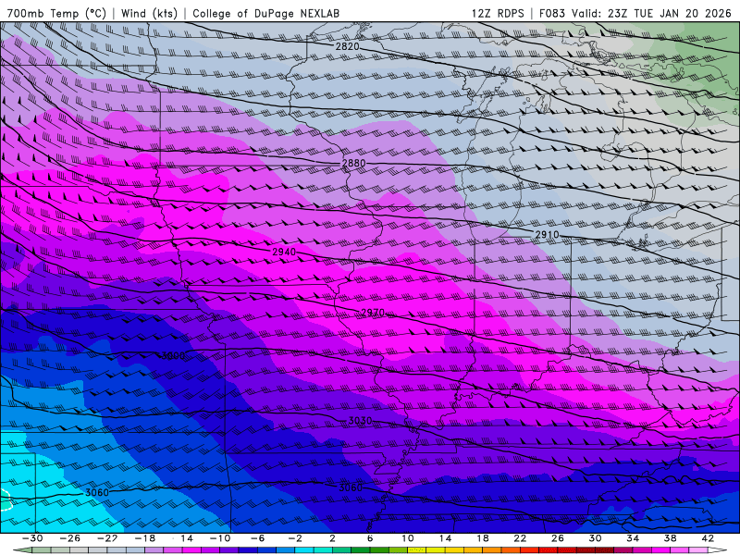This screenshot has height=555, width=740.
Task: Click the white right arrow end of color bar
Action: (x=718, y=550)
